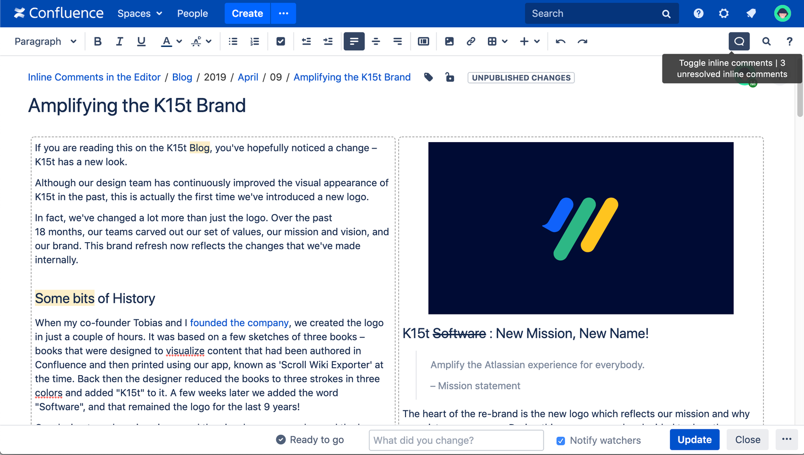Select the K15t logo image
The height and width of the screenshot is (455, 804).
(x=581, y=228)
